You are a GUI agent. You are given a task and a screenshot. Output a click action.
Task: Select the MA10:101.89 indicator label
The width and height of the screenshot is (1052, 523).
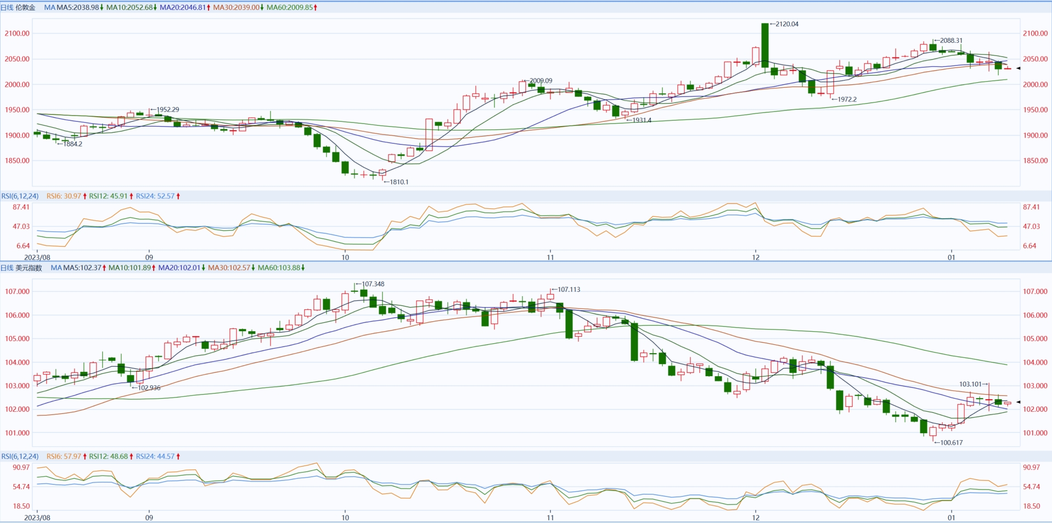(132, 268)
